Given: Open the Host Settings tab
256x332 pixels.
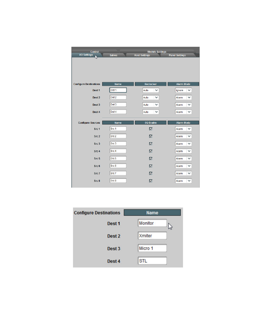Looking at the screenshot, I should [142, 55].
